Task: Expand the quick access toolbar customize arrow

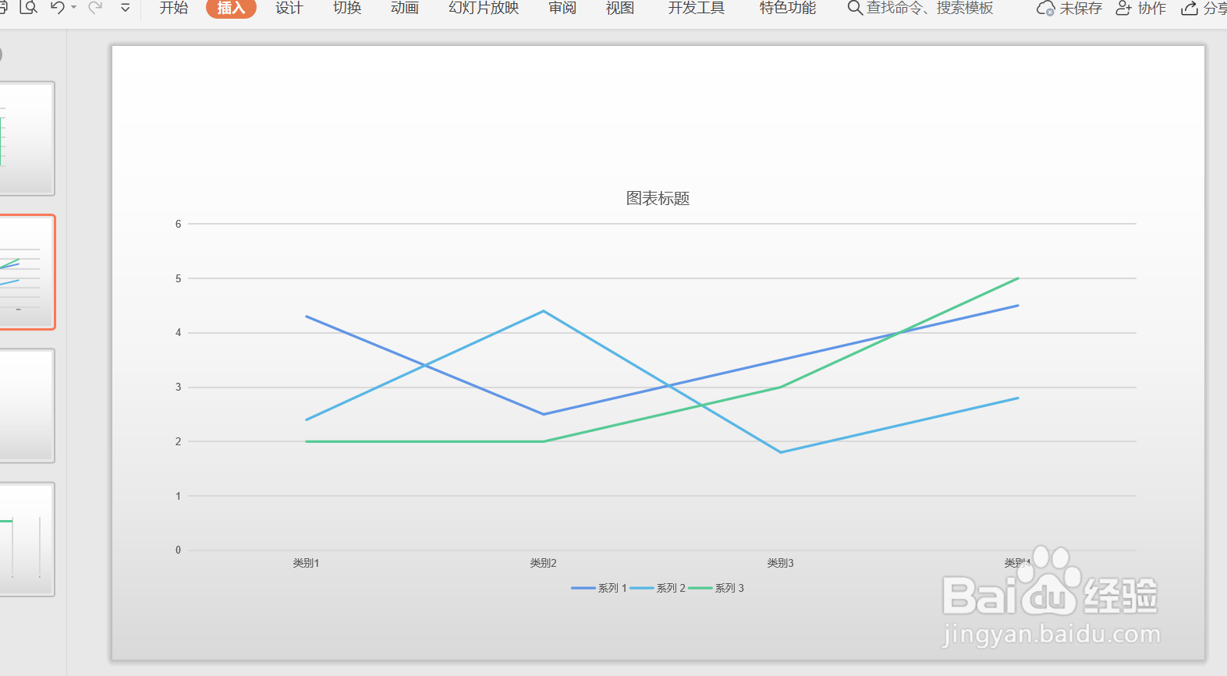Action: tap(125, 8)
